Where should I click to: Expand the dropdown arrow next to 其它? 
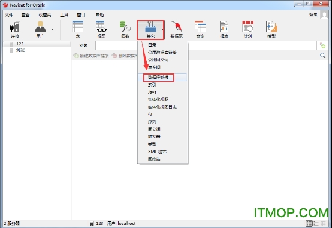tap(162, 30)
